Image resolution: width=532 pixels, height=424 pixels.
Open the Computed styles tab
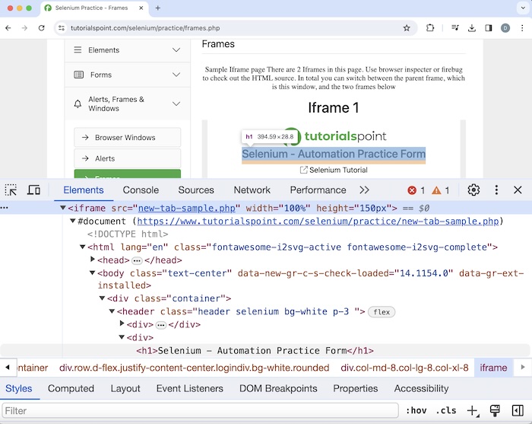coord(71,388)
